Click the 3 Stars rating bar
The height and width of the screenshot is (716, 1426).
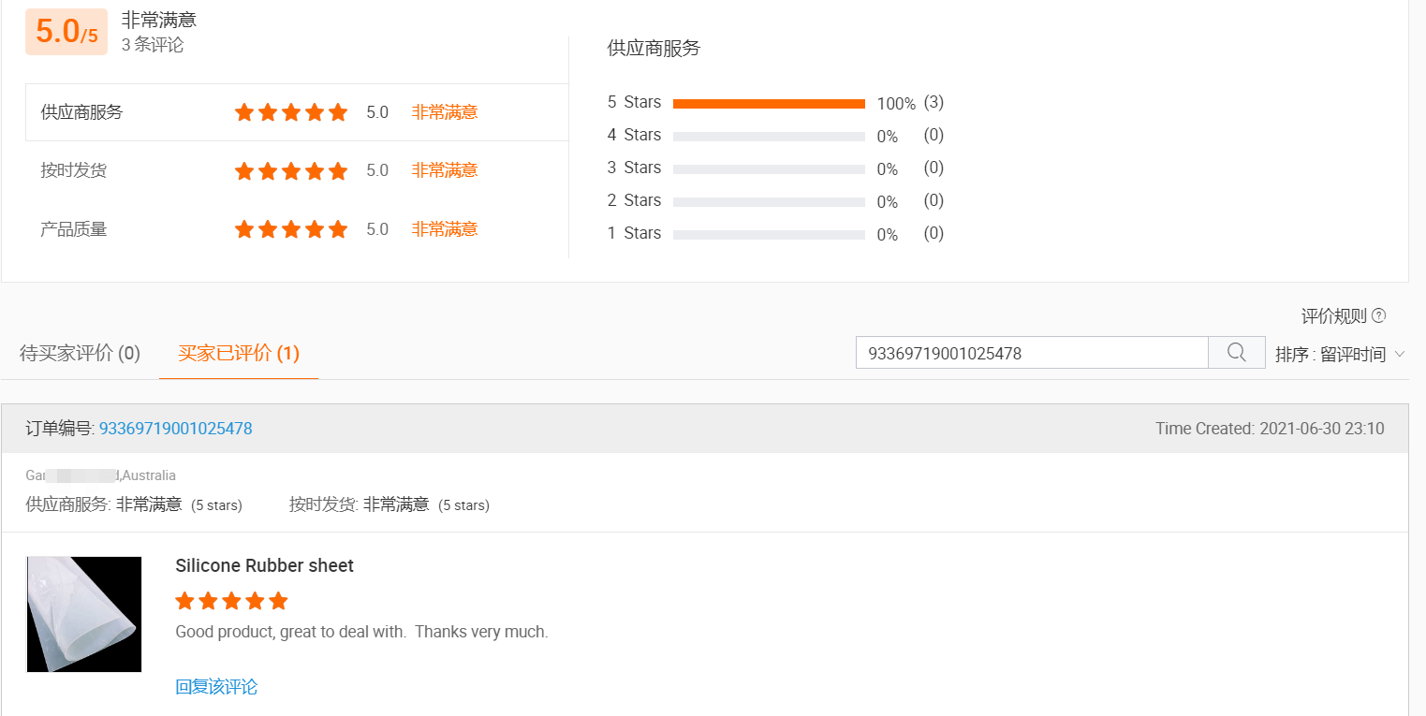(769, 169)
